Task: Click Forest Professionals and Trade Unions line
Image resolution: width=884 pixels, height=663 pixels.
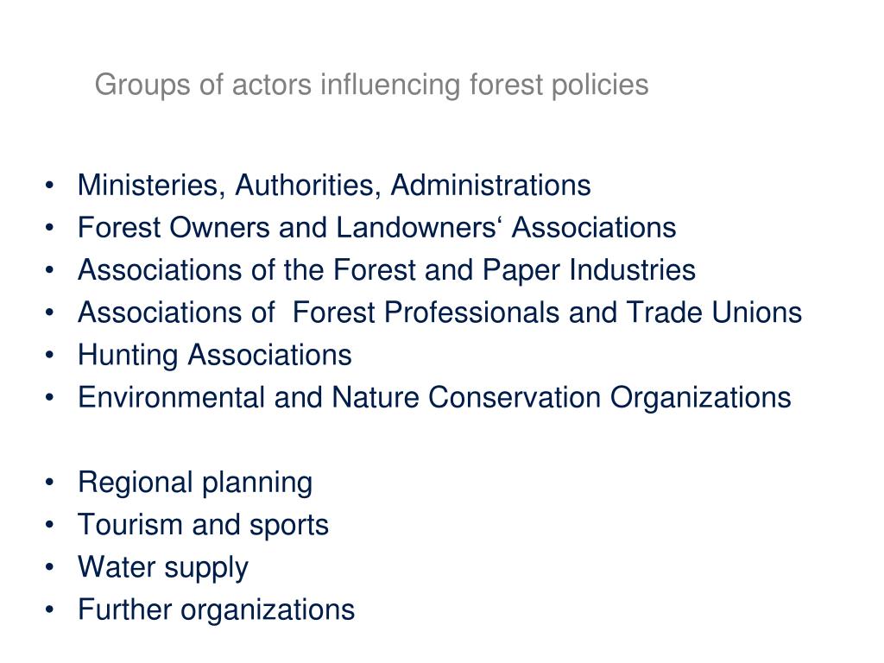Action: [x=439, y=313]
